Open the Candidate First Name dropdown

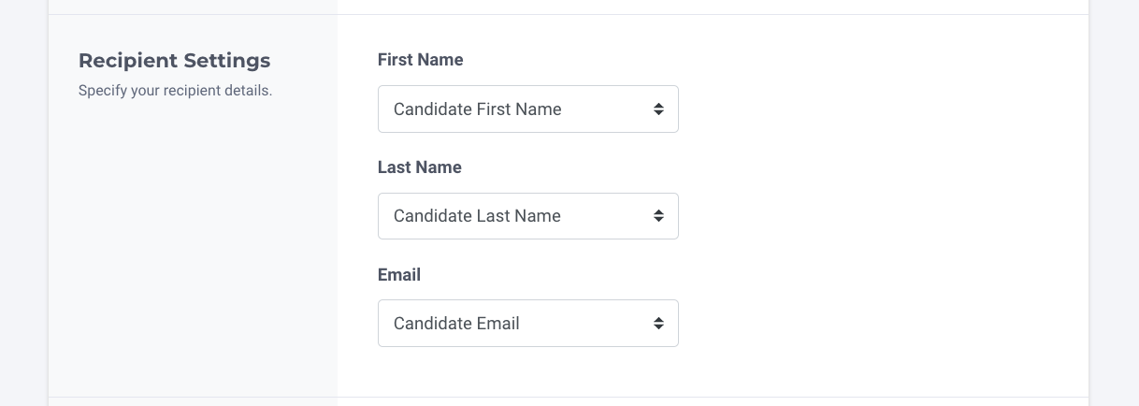coord(527,109)
